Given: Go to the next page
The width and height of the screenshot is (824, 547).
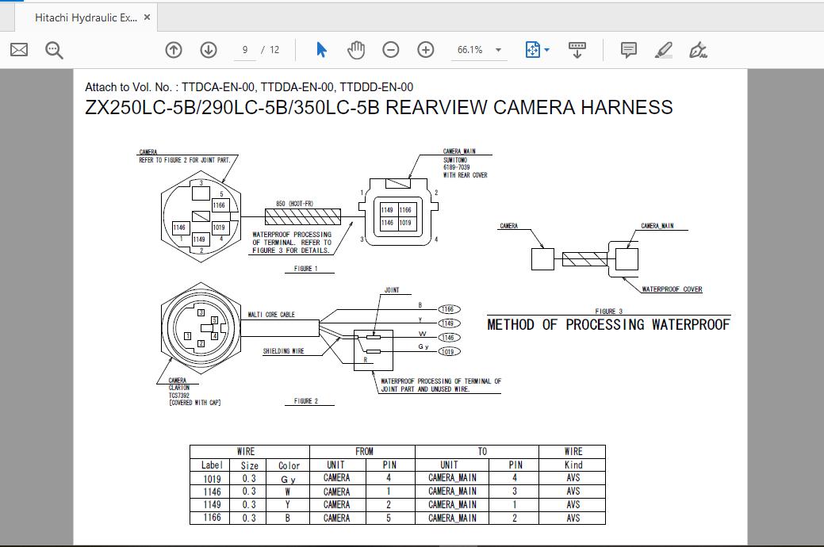Looking at the screenshot, I should pos(208,49).
